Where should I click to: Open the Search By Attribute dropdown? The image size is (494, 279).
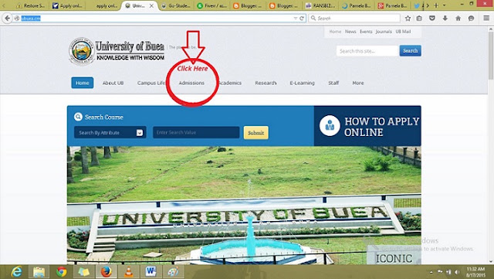(x=110, y=133)
